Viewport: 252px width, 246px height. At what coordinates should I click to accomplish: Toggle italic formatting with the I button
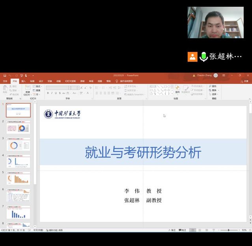coord(52,93)
